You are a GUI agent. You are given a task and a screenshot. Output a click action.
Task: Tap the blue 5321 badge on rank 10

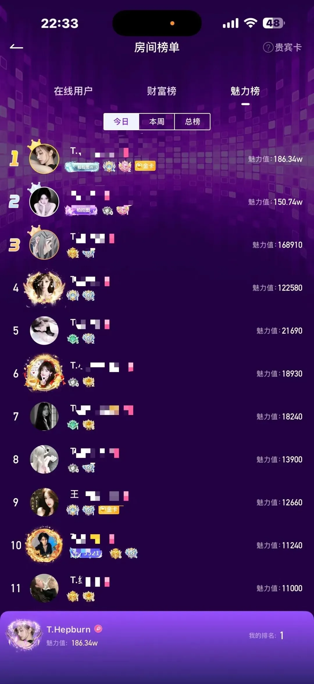tap(86, 553)
